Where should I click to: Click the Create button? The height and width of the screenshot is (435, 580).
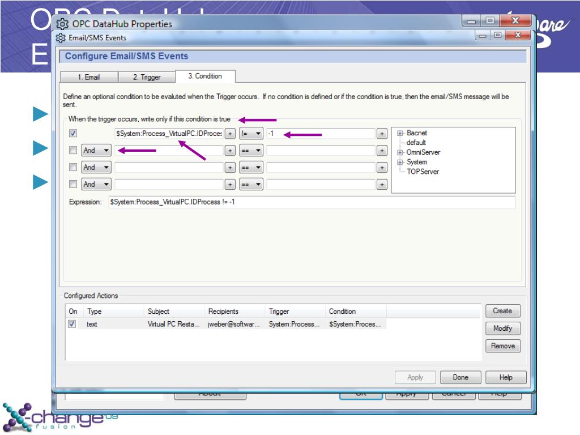[503, 311]
